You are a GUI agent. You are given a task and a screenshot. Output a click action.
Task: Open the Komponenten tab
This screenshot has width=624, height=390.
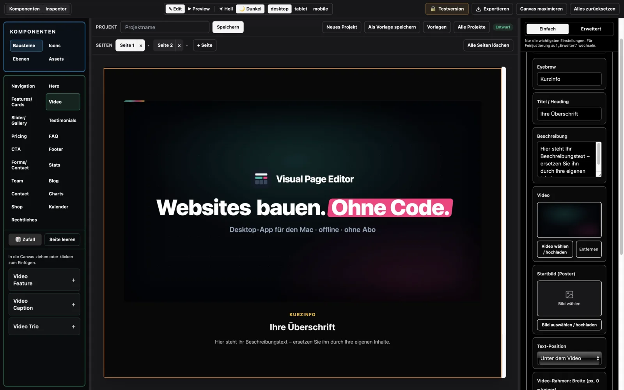click(25, 9)
